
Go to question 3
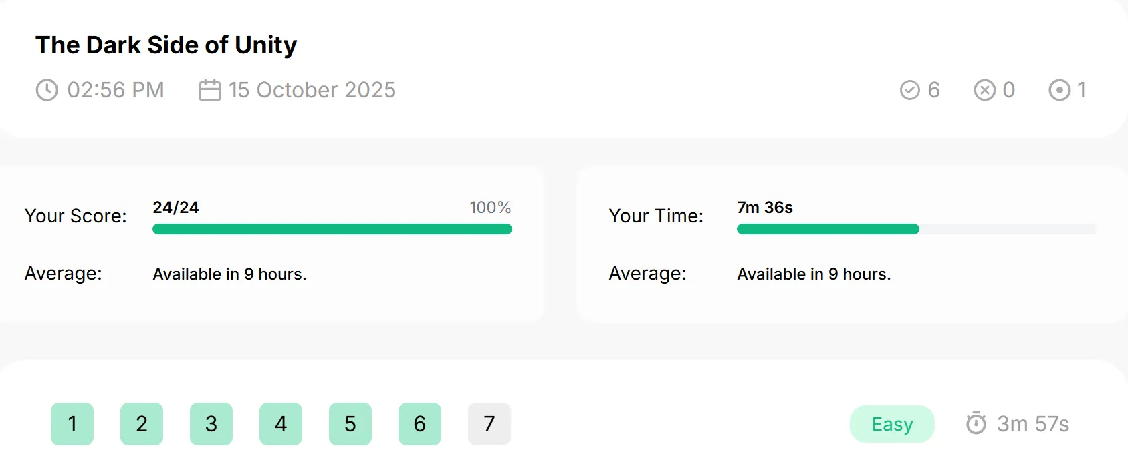click(x=211, y=424)
